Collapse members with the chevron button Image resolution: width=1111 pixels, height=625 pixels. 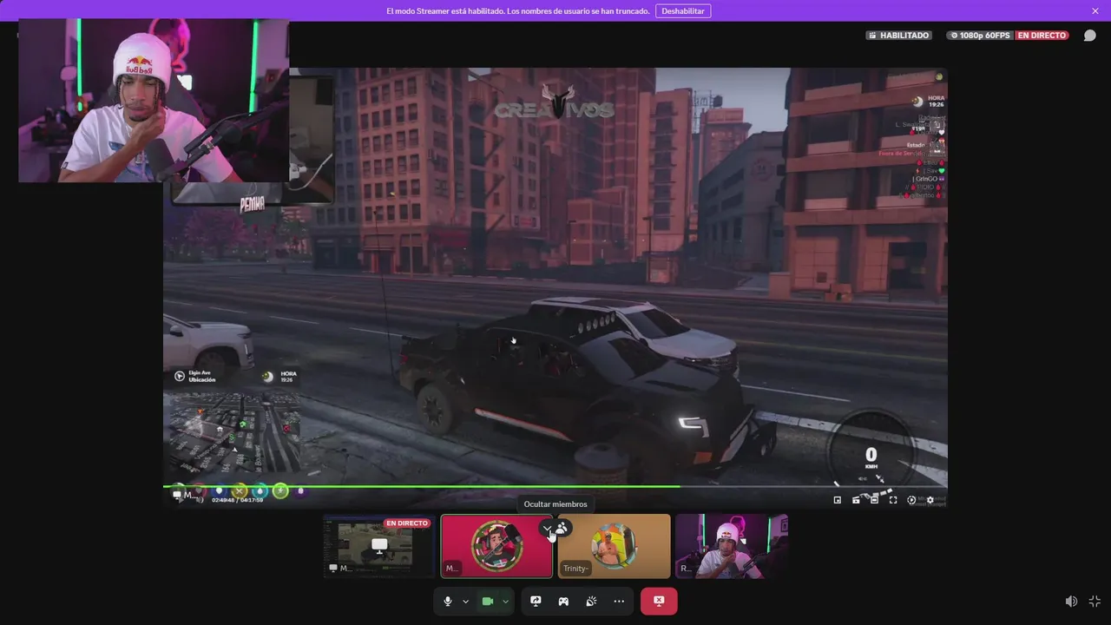tap(547, 528)
